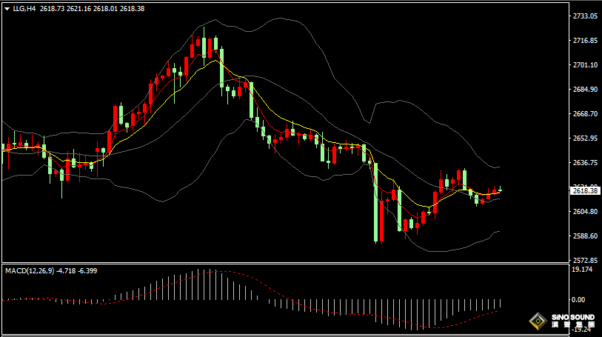Image resolution: width=602 pixels, height=337 pixels.
Task: Click the 2733.05 price axis label
Action: pos(585,16)
